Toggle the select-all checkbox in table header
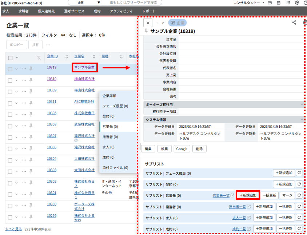The height and width of the screenshot is (235, 307). 10,58
